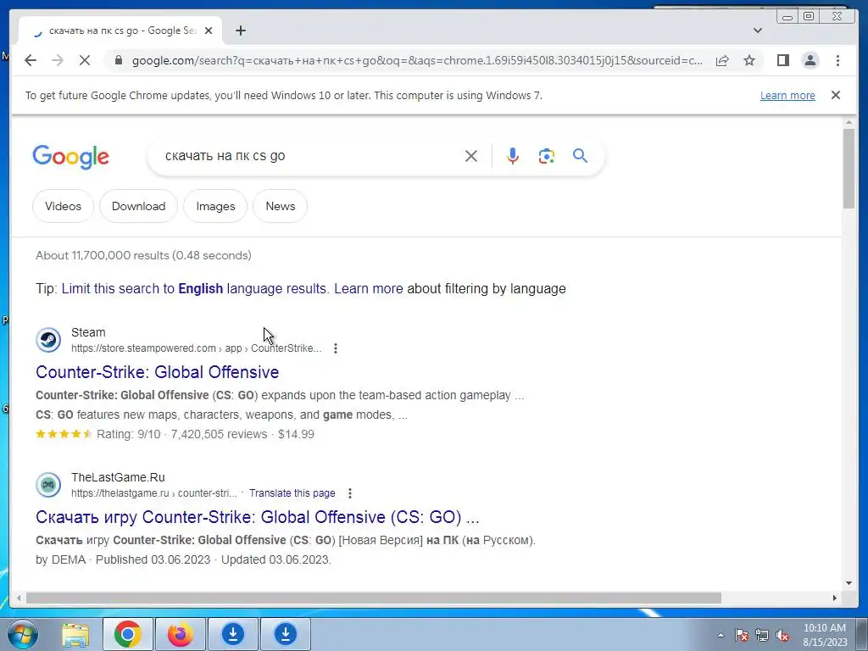
Task: Open the Chrome profile avatar menu
Action: (810, 60)
